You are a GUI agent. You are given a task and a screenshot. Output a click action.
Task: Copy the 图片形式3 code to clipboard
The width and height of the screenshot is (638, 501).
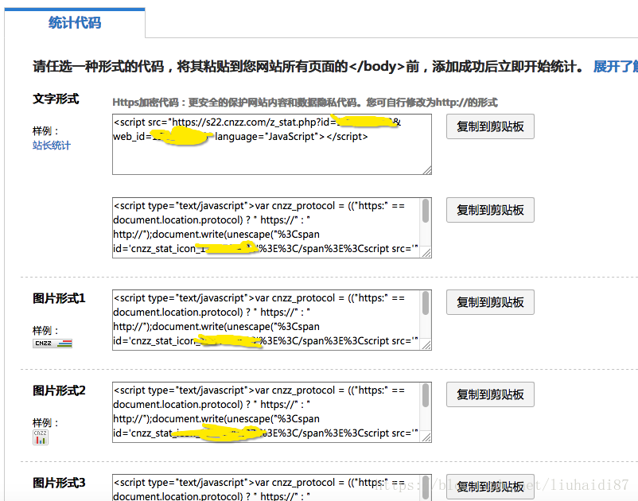490,487
